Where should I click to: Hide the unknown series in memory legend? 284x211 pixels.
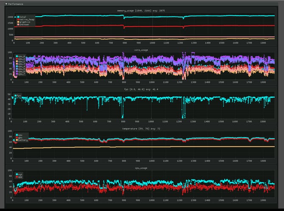tap(23, 25)
